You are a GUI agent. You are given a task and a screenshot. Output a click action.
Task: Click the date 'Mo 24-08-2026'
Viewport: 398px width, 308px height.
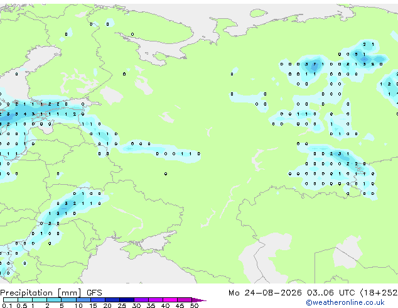click(265, 293)
